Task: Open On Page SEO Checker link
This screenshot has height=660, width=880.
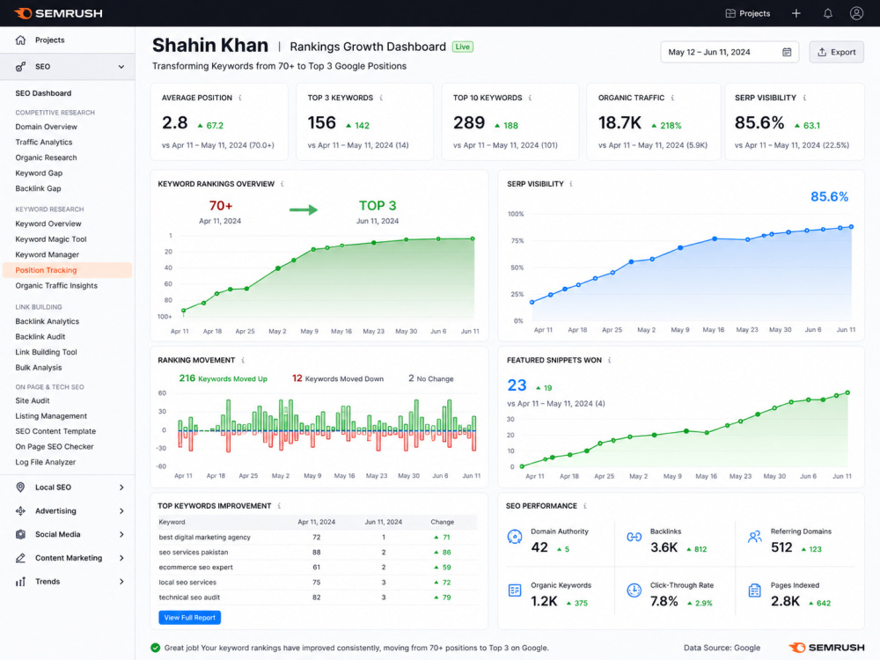Action: click(x=55, y=447)
